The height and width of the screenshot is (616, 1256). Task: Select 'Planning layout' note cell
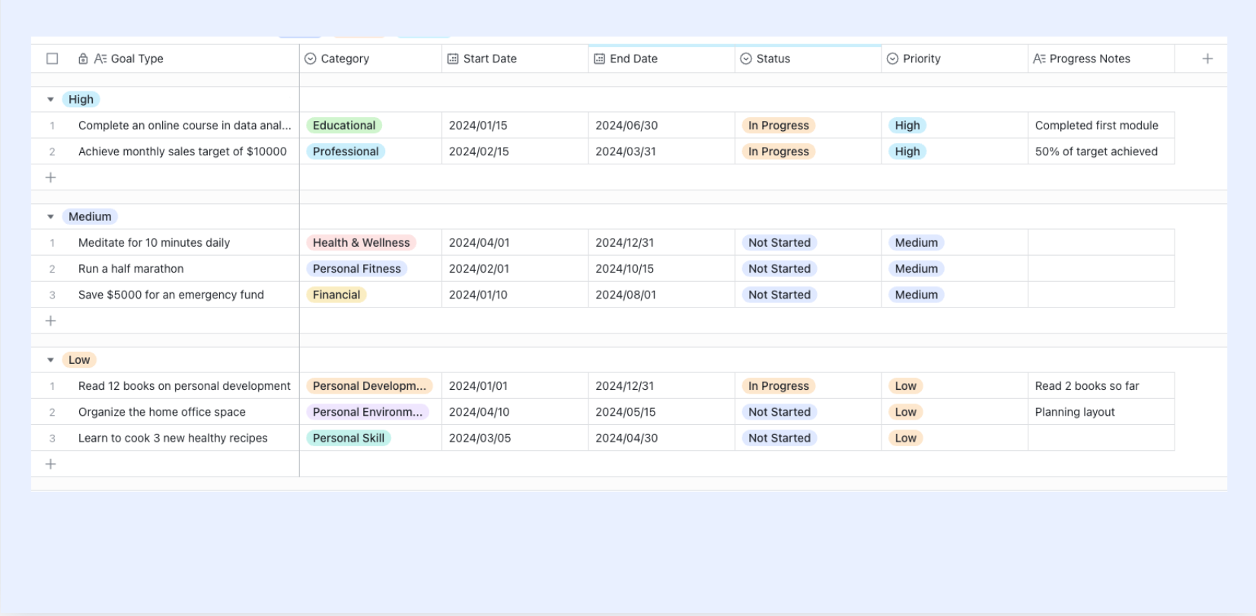point(1101,412)
